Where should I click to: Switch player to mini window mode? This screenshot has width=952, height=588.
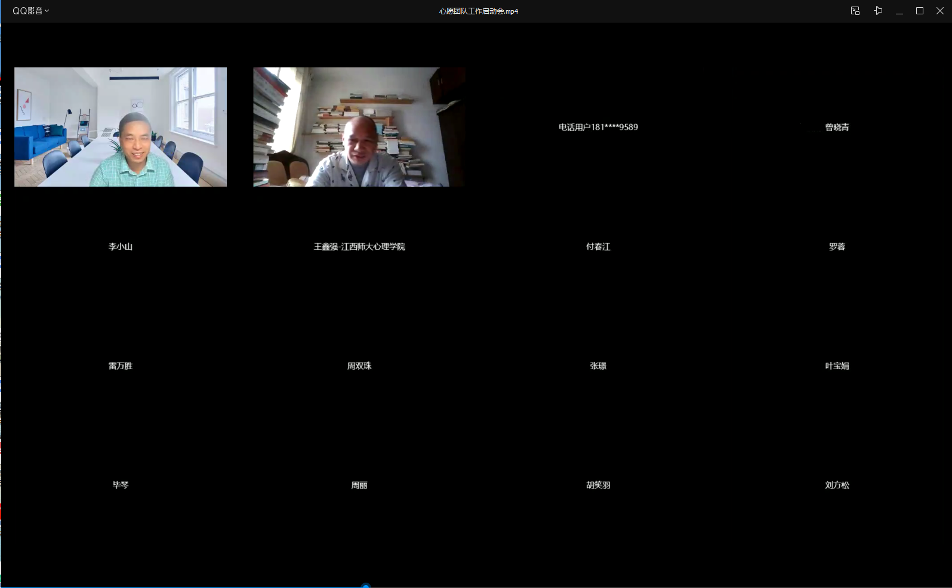(x=855, y=11)
